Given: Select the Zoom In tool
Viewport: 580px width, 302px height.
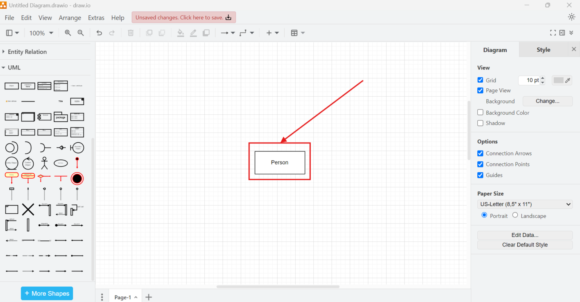Looking at the screenshot, I should coord(68,33).
